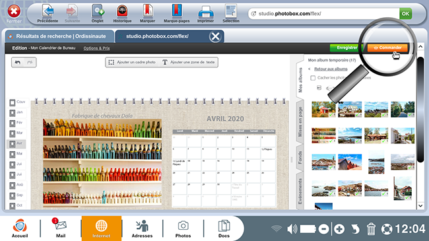Select the Sep page

tap(16, 196)
